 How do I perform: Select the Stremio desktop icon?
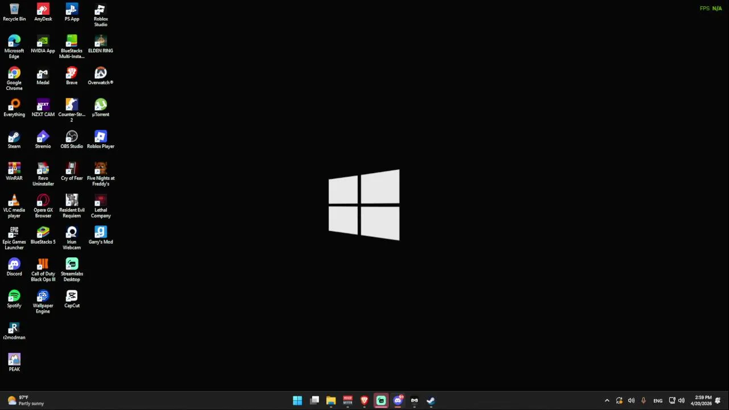pos(43,140)
